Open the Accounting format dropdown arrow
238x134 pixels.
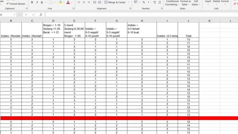[139, 2]
